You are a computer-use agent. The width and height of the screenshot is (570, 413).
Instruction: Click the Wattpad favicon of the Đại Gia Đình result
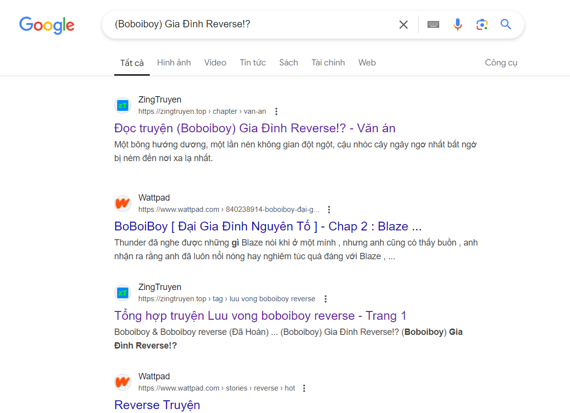pyautogui.click(x=123, y=204)
